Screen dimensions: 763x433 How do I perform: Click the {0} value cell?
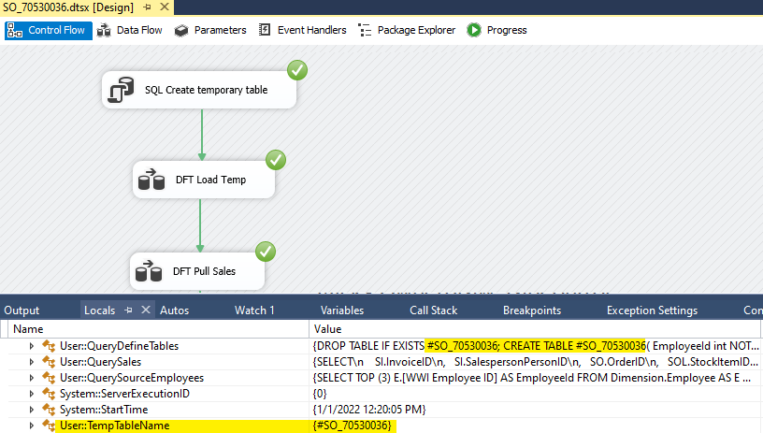pyautogui.click(x=534, y=394)
